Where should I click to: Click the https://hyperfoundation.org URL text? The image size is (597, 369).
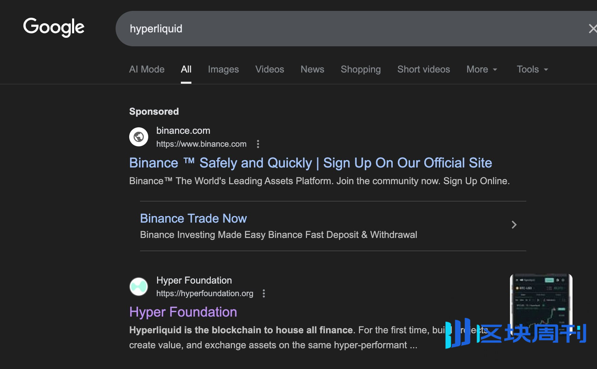point(205,293)
